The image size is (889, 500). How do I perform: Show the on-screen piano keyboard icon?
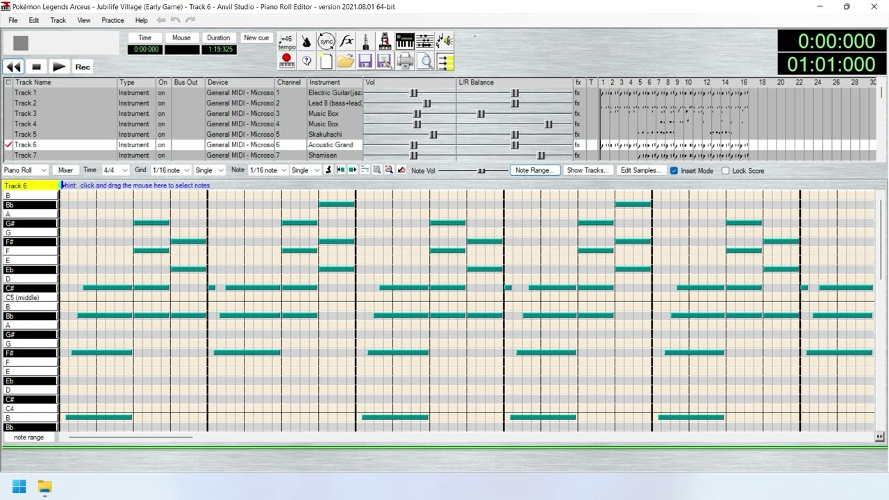pyautogui.click(x=405, y=42)
